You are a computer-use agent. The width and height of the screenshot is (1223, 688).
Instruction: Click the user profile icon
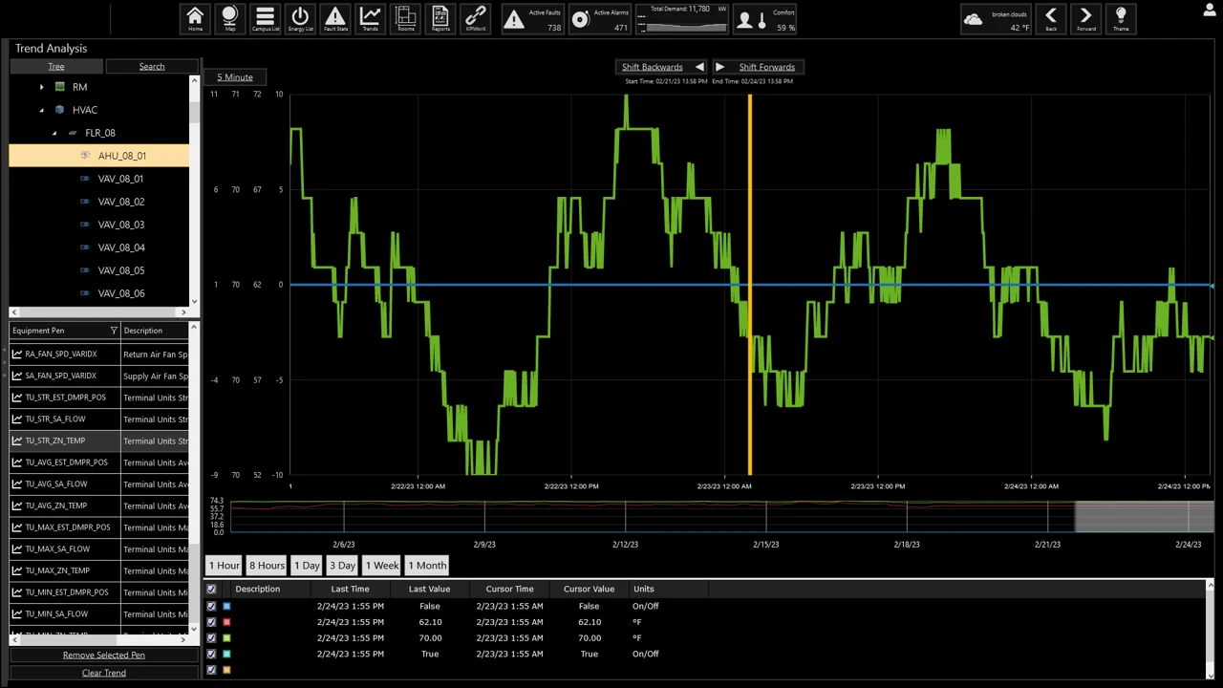(x=1210, y=11)
